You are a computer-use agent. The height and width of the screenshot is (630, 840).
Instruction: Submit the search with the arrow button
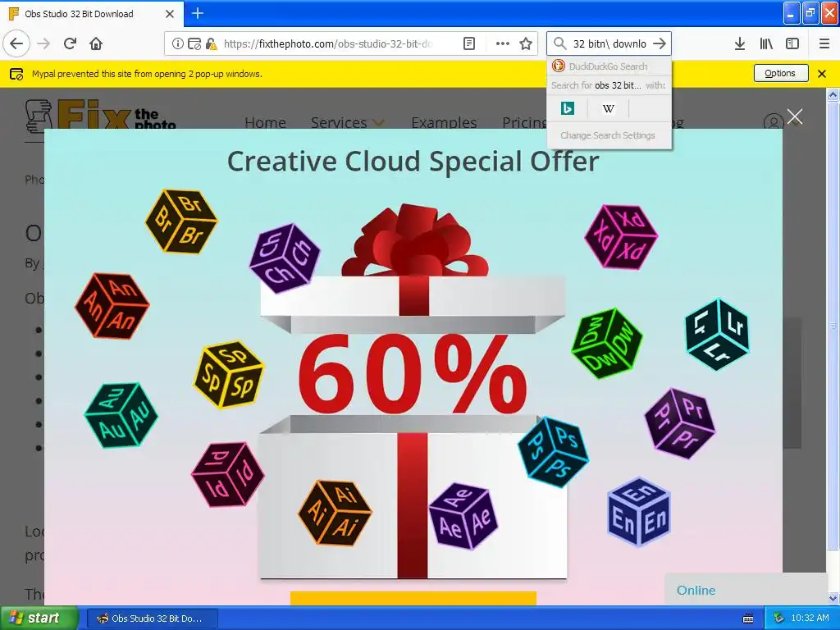tap(660, 44)
